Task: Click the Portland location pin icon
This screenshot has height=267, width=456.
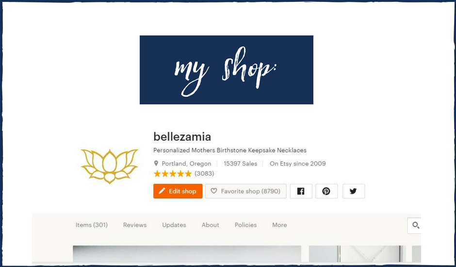Action: coord(156,163)
